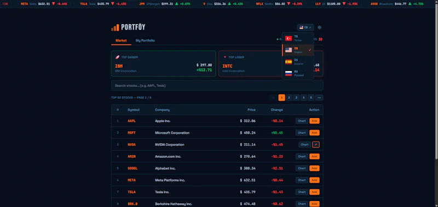Click the GOOGL symbol in table
This screenshot has height=207, width=438.
pyautogui.click(x=132, y=168)
